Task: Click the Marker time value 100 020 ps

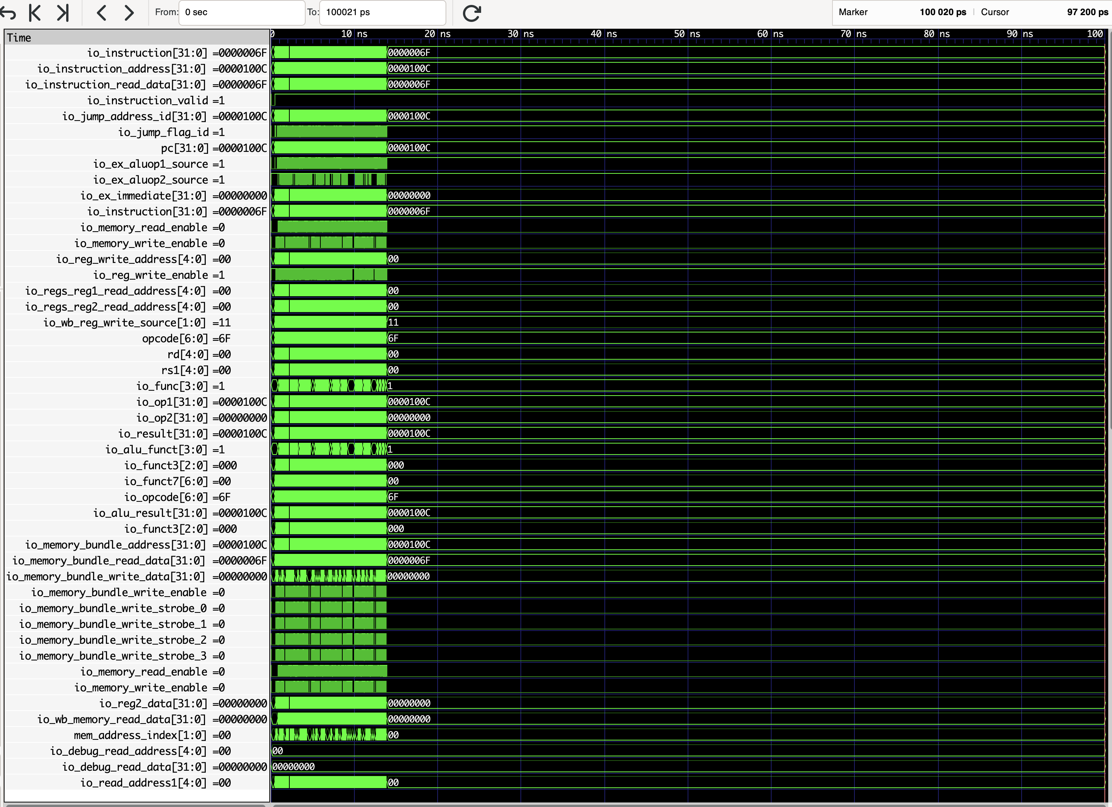Action: point(942,12)
